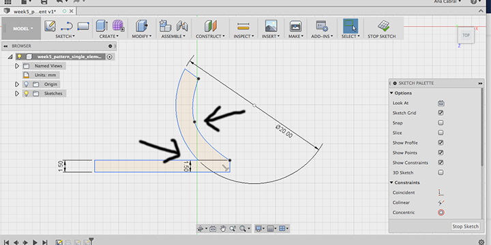Open the MODIFY menu

[142, 36]
